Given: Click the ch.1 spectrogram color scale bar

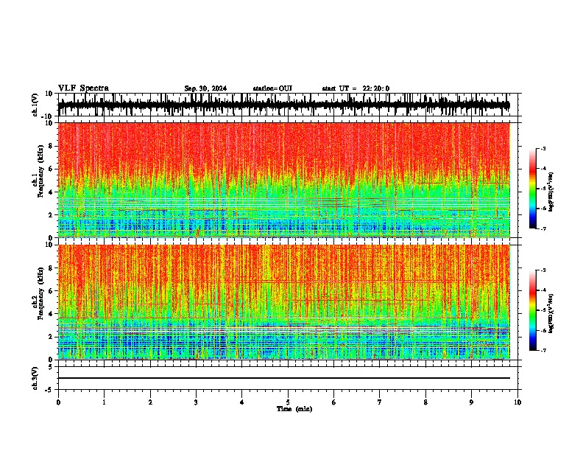Looking at the screenshot, I should tap(532, 189).
